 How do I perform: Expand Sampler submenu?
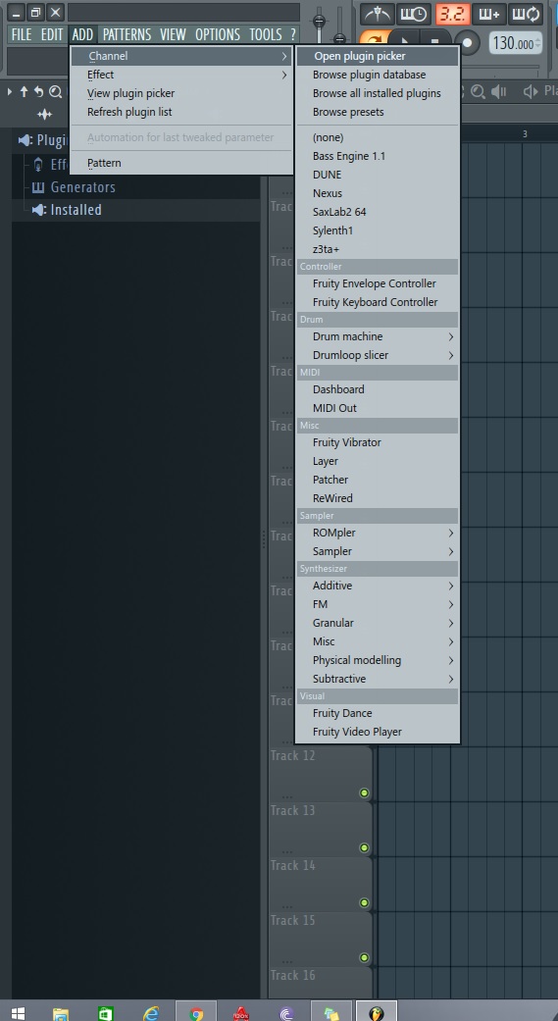click(x=377, y=551)
